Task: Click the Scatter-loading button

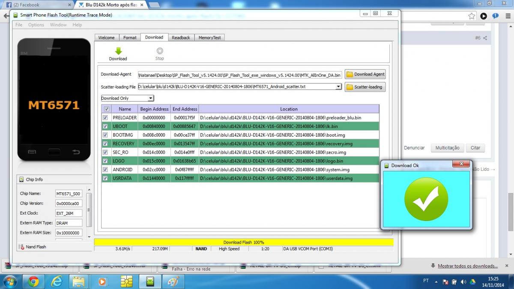Action: tap(365, 87)
